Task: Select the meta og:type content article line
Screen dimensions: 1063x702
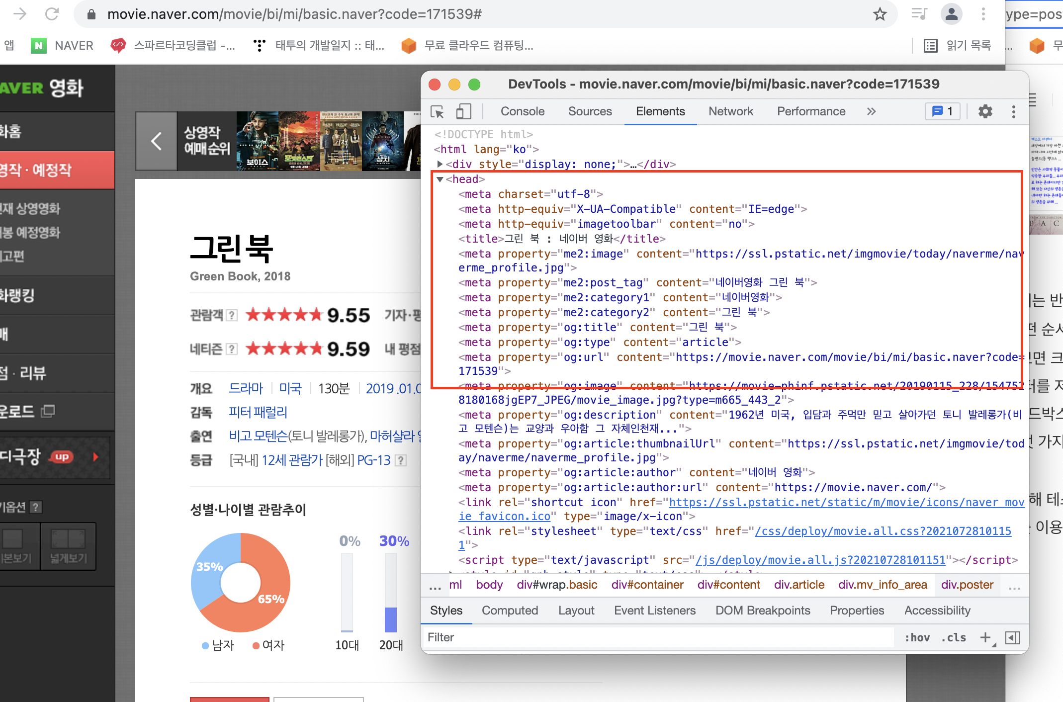Action: coord(600,342)
